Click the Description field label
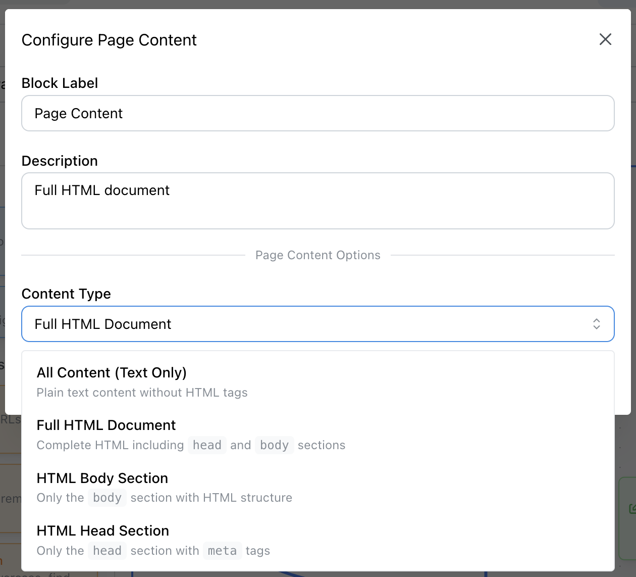 point(60,161)
